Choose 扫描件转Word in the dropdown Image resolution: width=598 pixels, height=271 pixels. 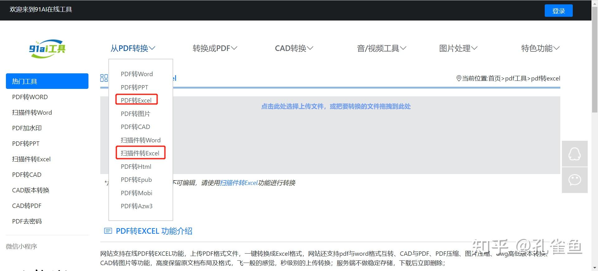(x=141, y=140)
